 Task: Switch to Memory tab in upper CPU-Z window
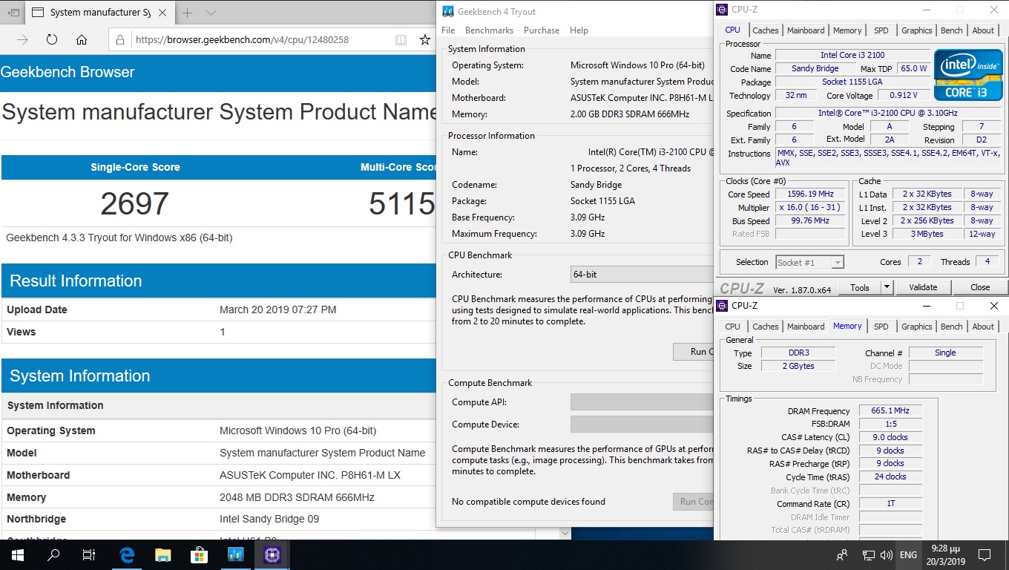(847, 30)
